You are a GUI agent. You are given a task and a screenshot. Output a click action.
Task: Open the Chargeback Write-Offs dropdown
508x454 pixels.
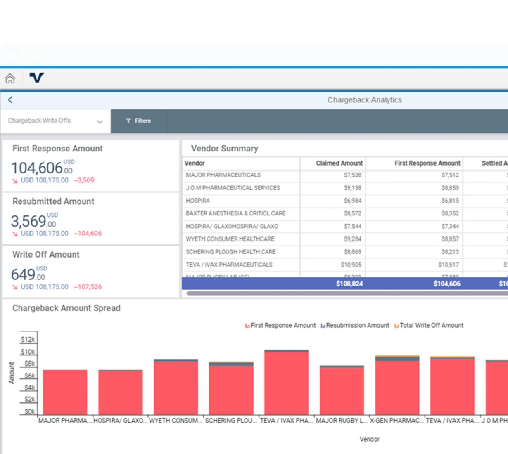click(x=40, y=121)
